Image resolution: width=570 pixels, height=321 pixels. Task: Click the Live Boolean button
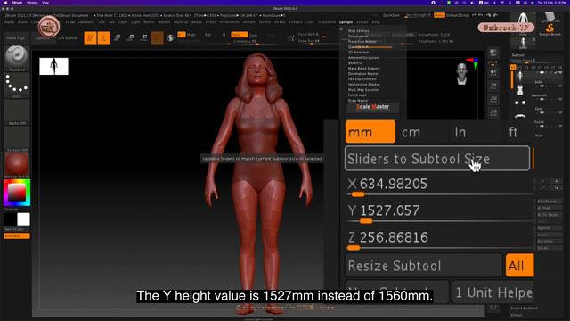[x=68, y=37]
